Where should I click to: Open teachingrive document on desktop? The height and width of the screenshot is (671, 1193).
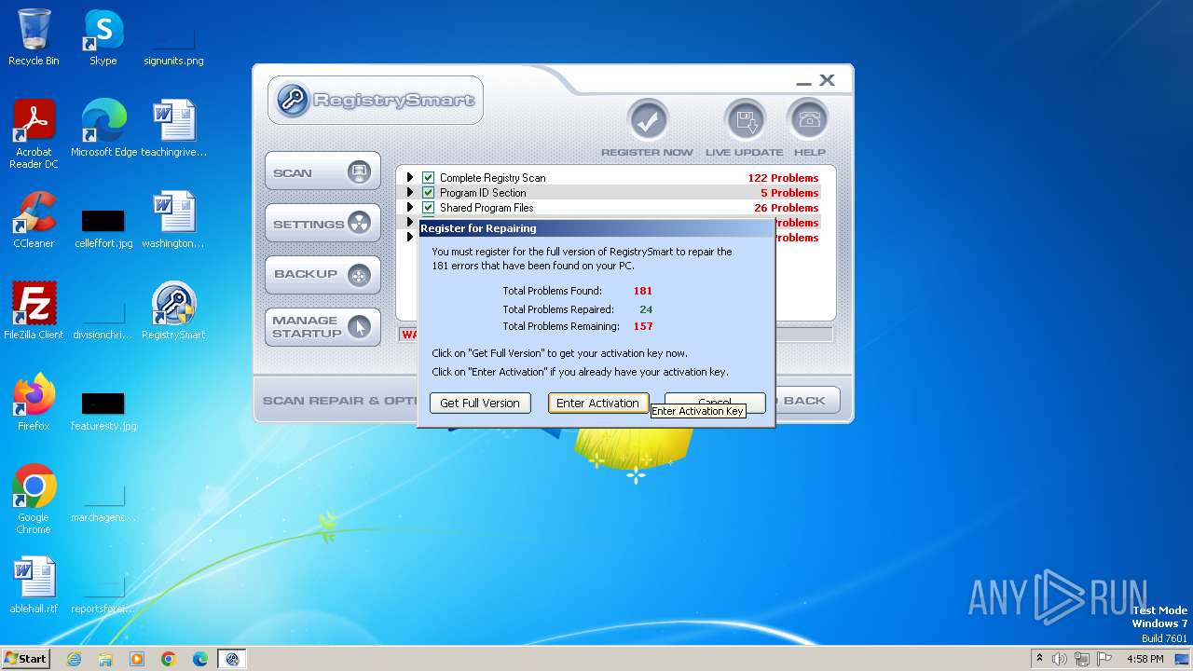pos(173,129)
